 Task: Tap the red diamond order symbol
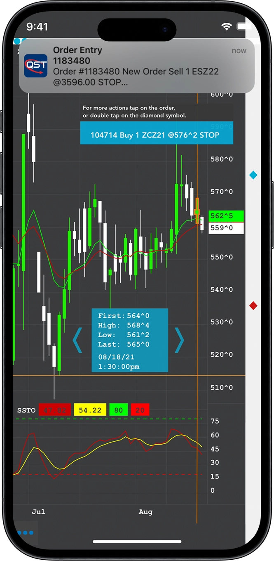pos(253,305)
